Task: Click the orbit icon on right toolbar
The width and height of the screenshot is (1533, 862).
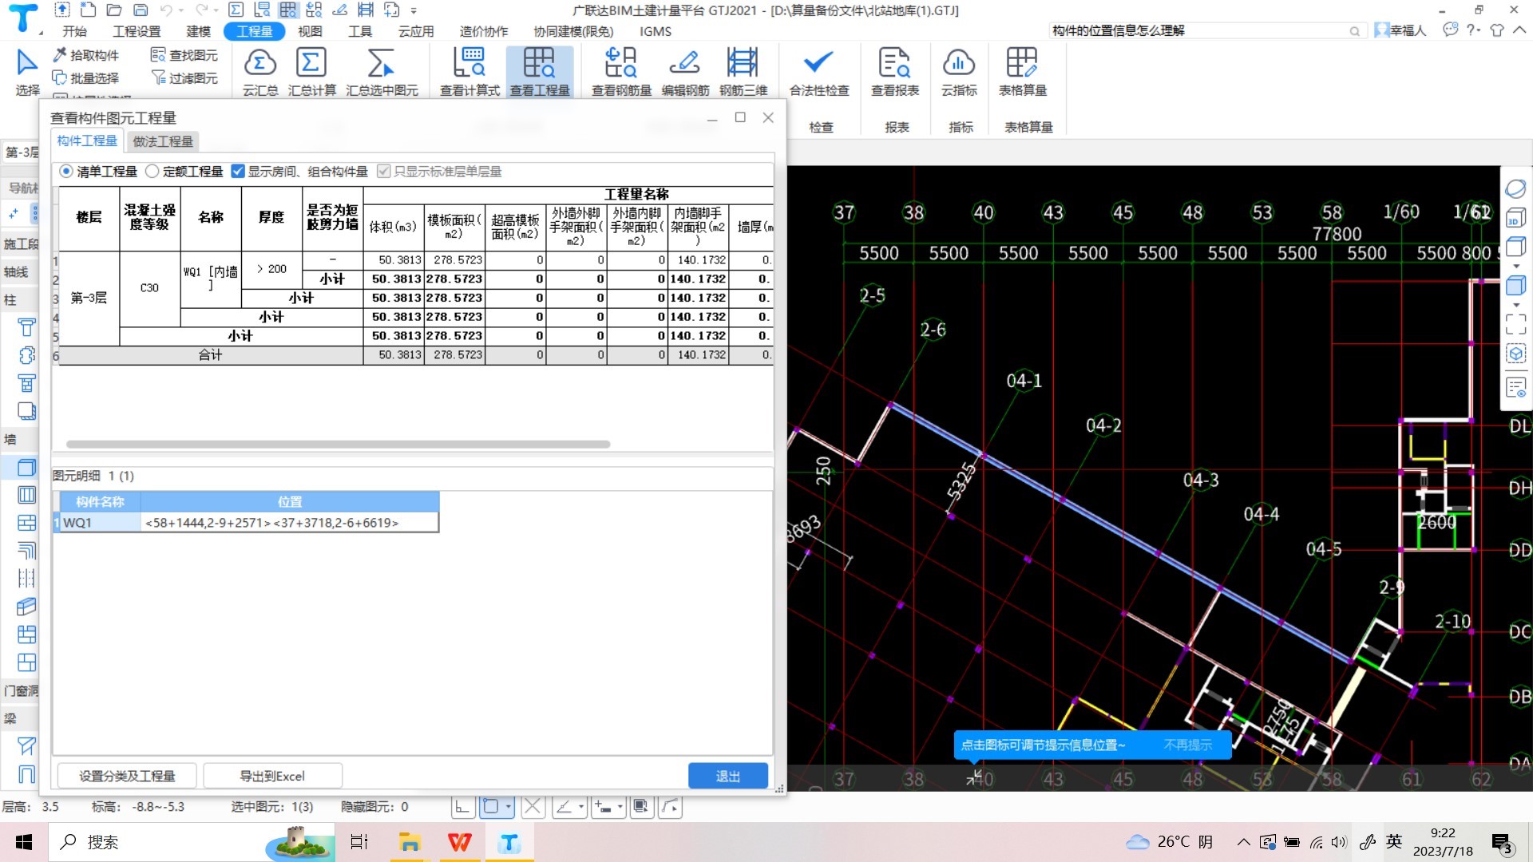Action: 1515,189
